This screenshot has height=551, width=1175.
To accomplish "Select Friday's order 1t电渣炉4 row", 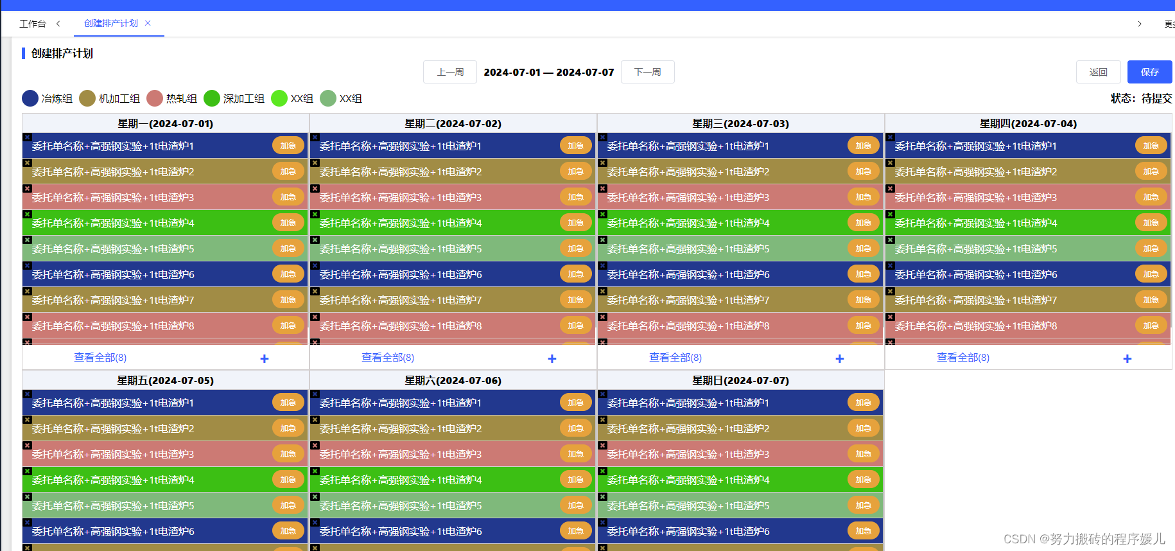I will tap(166, 480).
